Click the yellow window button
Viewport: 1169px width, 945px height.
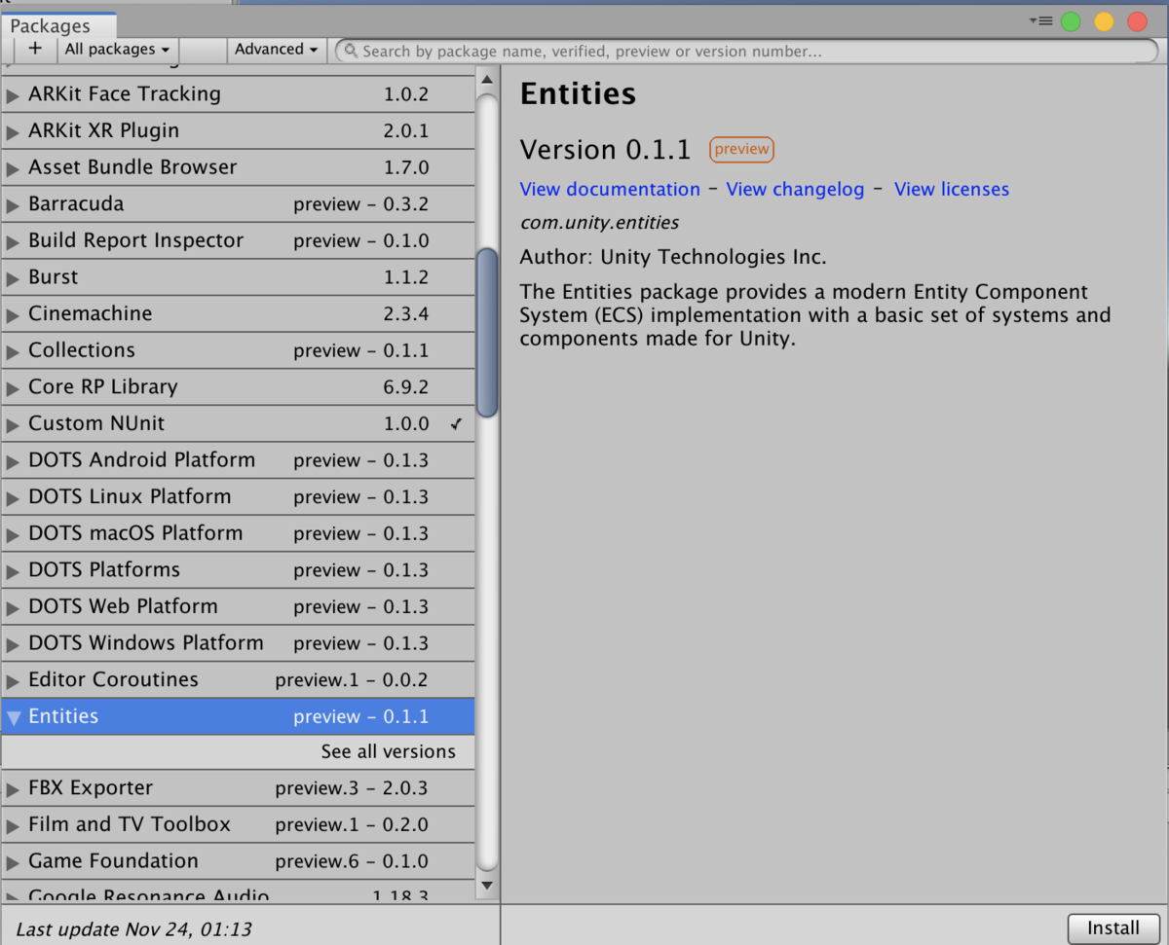pos(1104,21)
